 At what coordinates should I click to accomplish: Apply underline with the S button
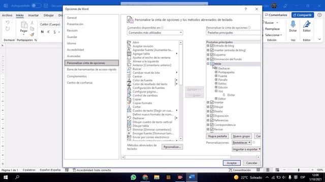54,32
